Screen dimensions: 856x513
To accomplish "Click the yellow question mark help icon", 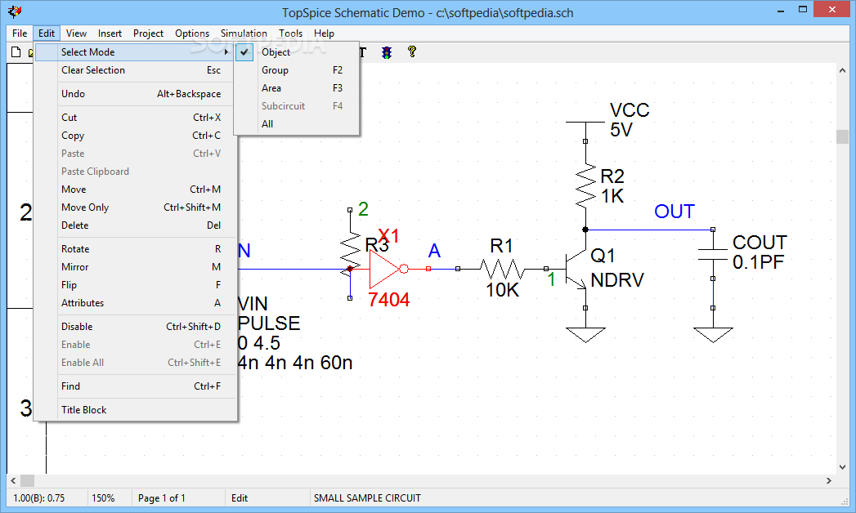I will coord(411,51).
